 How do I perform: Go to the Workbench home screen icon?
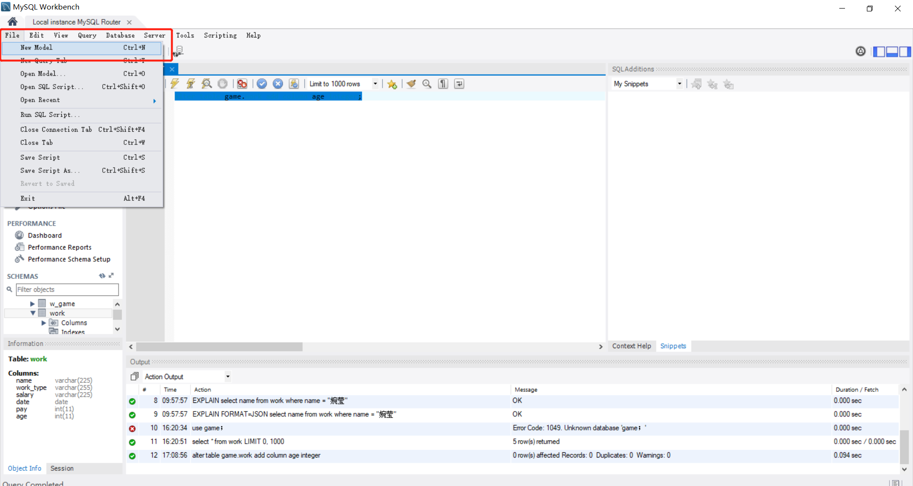12,21
